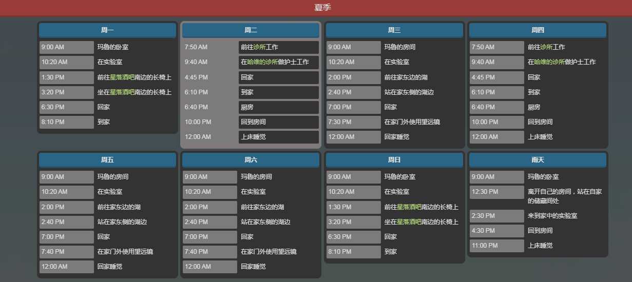Select the 周五 schedule header

click(107, 160)
